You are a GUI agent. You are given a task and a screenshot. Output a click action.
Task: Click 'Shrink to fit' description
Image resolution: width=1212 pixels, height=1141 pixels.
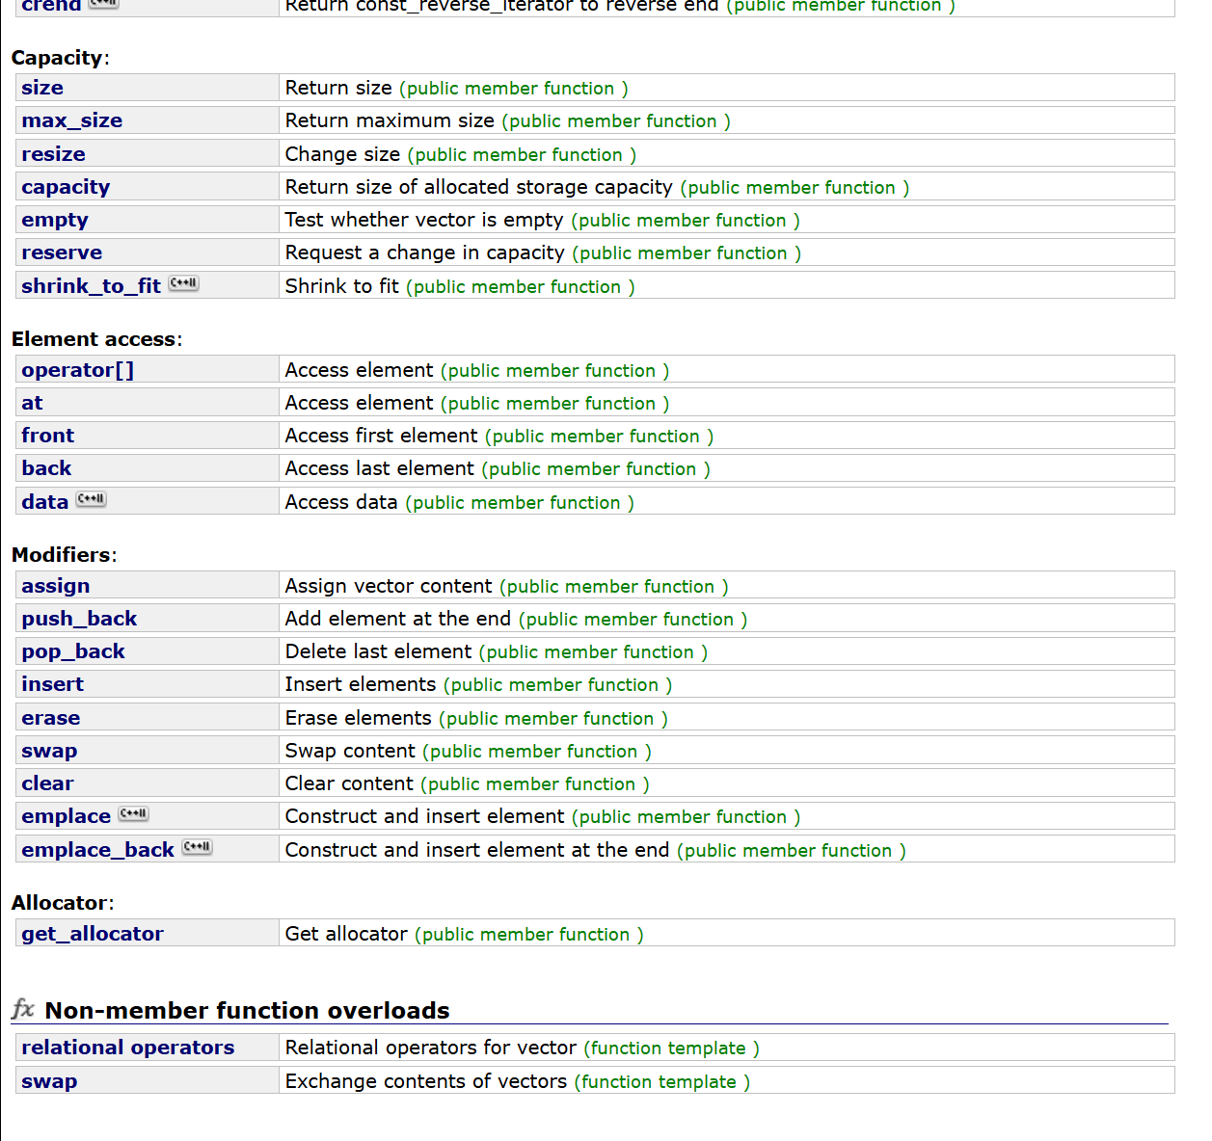[x=341, y=286]
